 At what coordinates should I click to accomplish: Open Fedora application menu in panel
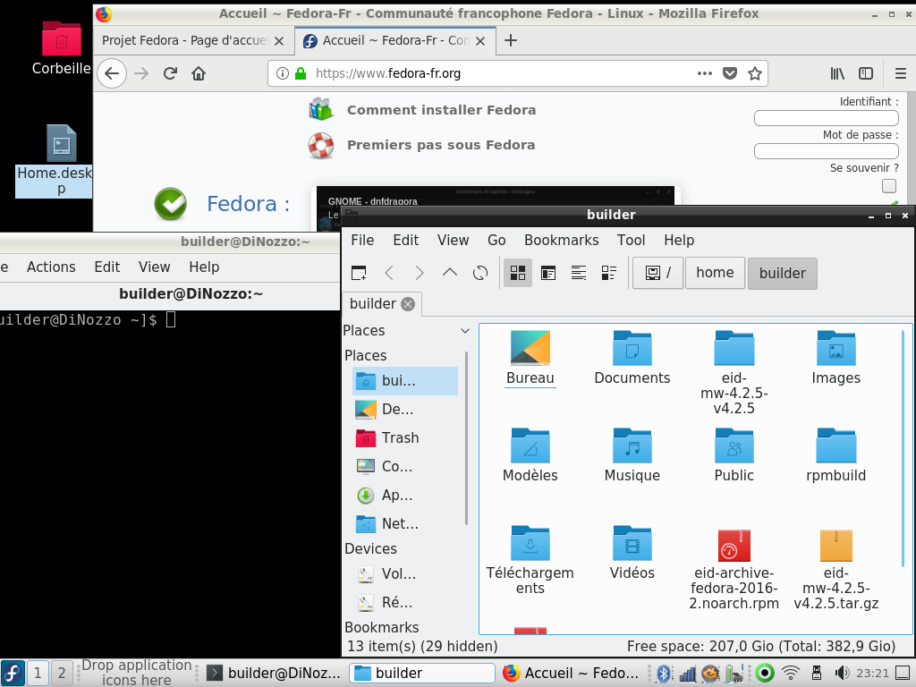(x=13, y=673)
